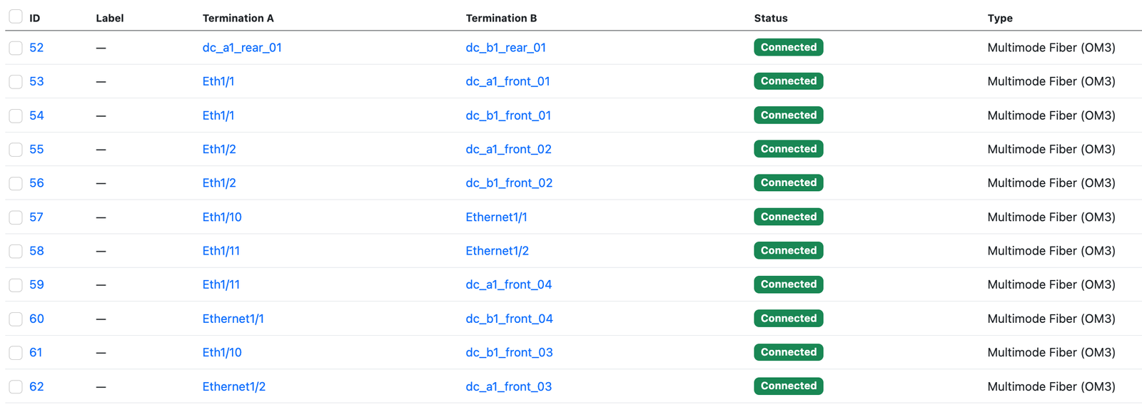Tick the checkbox for cable 57
The height and width of the screenshot is (412, 1142).
pos(16,217)
